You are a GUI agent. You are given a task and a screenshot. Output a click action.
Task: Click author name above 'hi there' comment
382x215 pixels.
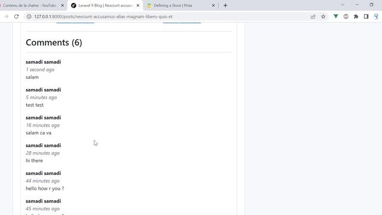click(x=44, y=145)
